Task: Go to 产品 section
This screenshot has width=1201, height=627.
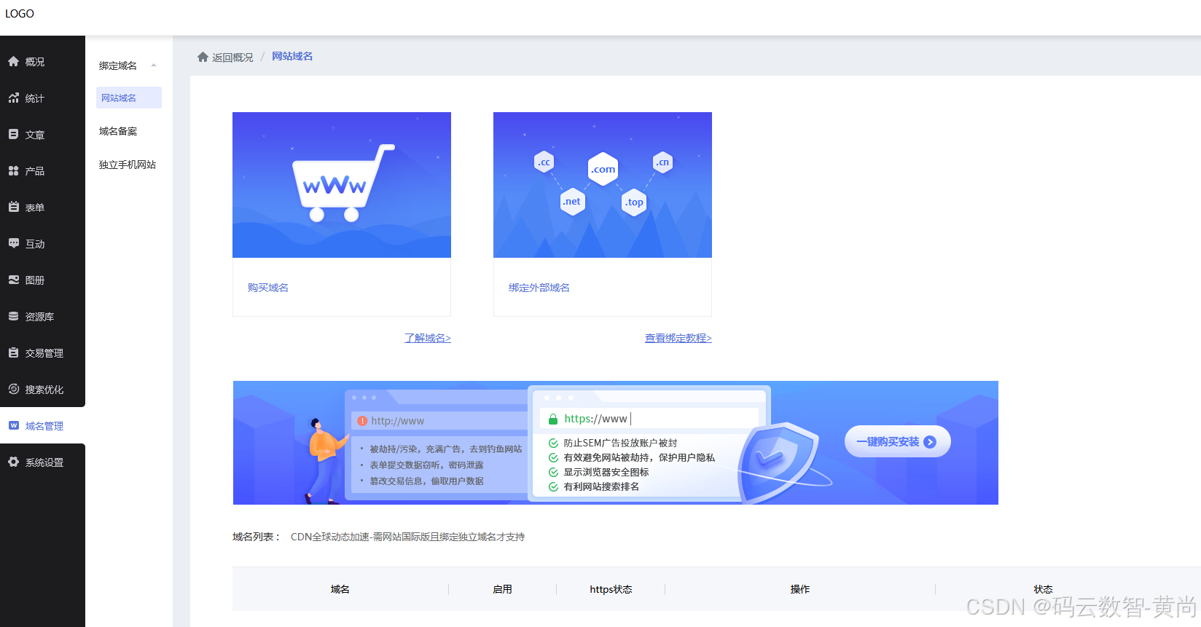Action: point(42,171)
